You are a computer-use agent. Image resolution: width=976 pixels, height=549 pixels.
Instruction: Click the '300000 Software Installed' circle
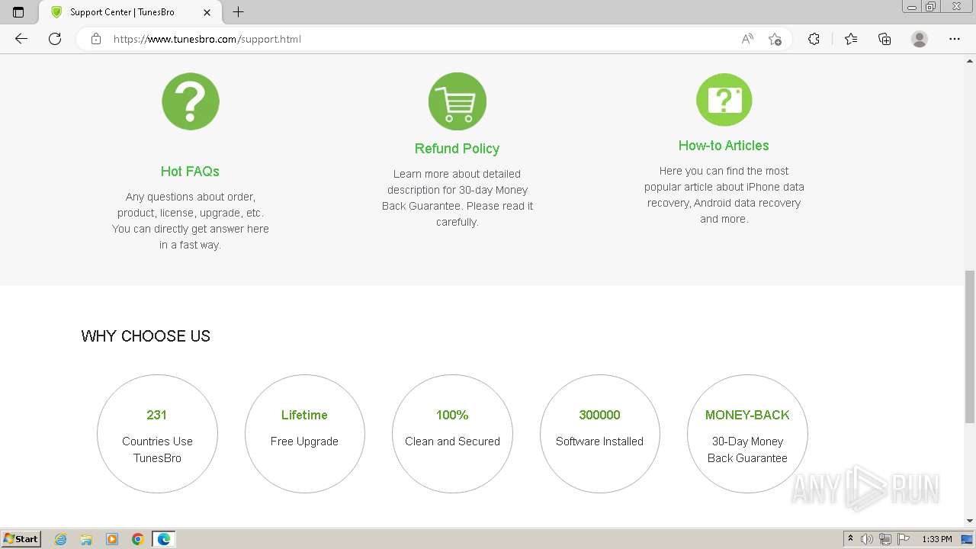pos(600,435)
